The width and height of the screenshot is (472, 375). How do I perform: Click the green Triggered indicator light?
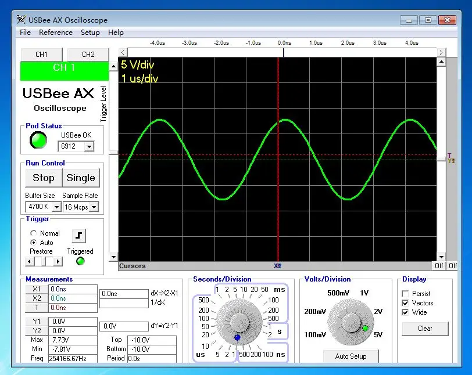pyautogui.click(x=80, y=261)
